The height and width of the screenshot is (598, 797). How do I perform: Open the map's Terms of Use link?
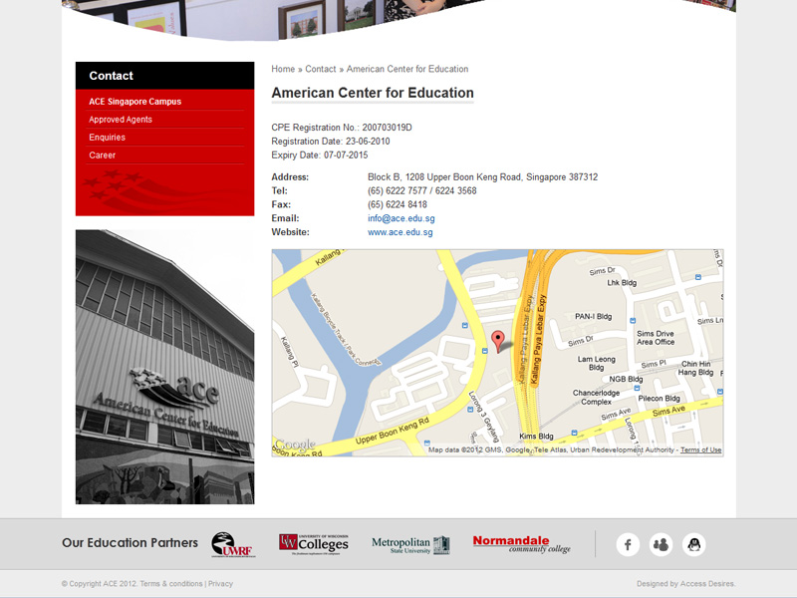pos(701,450)
